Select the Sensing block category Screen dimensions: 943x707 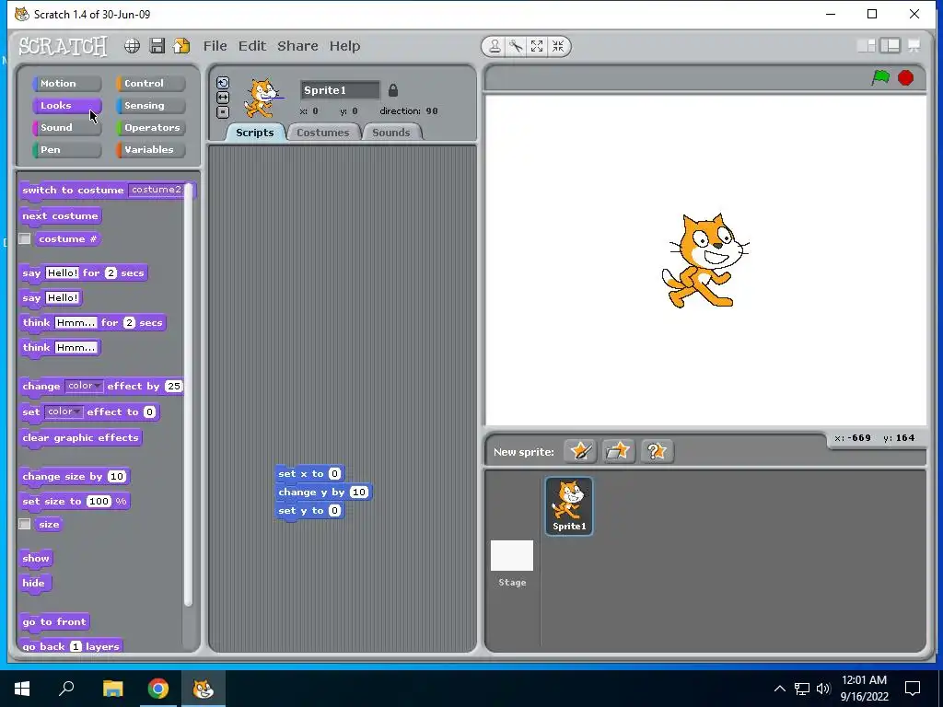[150, 106]
